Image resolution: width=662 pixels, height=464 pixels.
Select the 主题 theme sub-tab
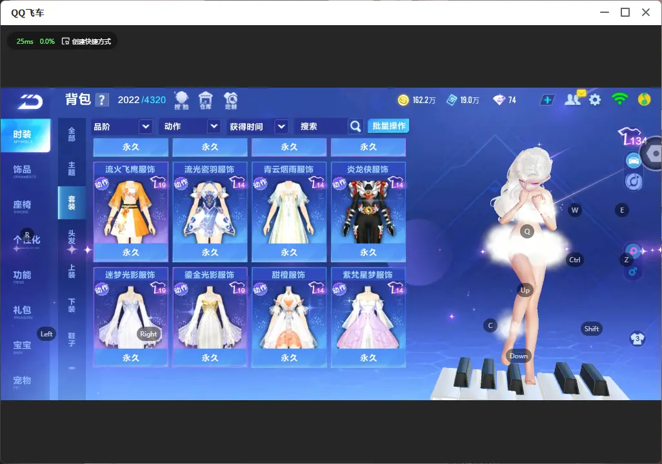pos(72,169)
